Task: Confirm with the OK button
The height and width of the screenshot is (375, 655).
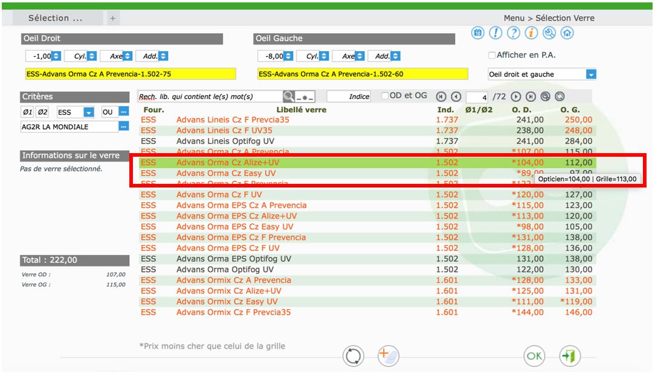Action: (534, 356)
